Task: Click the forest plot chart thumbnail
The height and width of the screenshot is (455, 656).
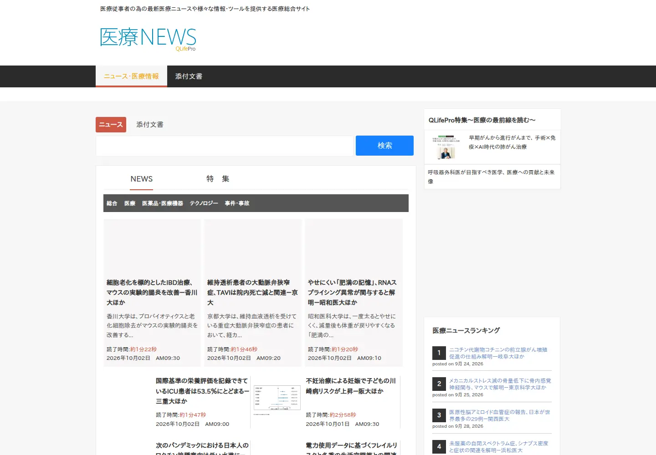Action: click(x=277, y=399)
